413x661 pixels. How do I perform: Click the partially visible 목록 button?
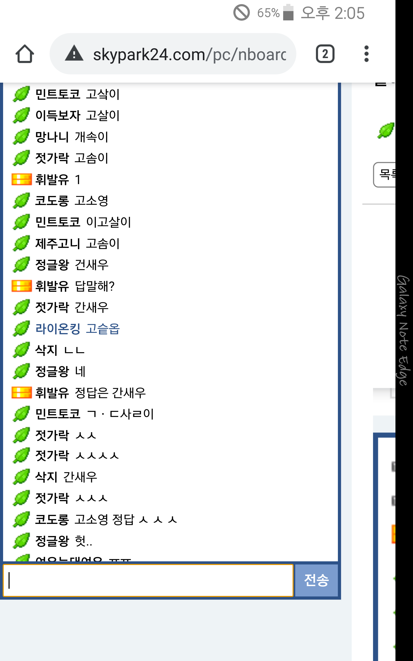(x=384, y=175)
